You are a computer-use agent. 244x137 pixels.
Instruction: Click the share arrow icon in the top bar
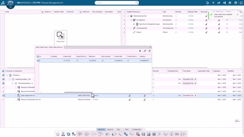pos(219,3)
